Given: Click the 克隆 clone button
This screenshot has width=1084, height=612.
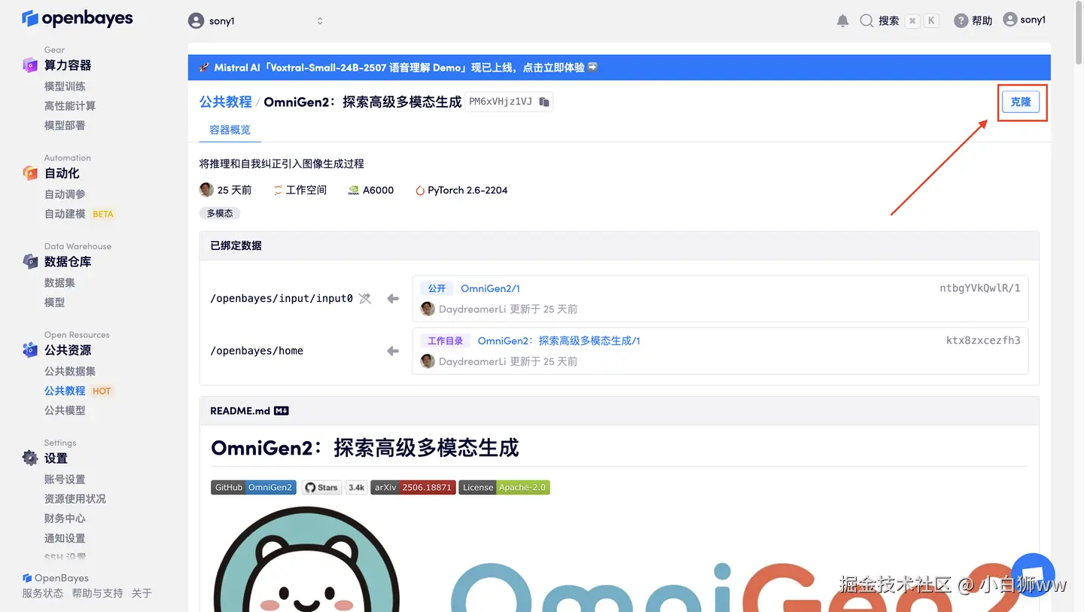Looking at the screenshot, I should pos(1021,102).
